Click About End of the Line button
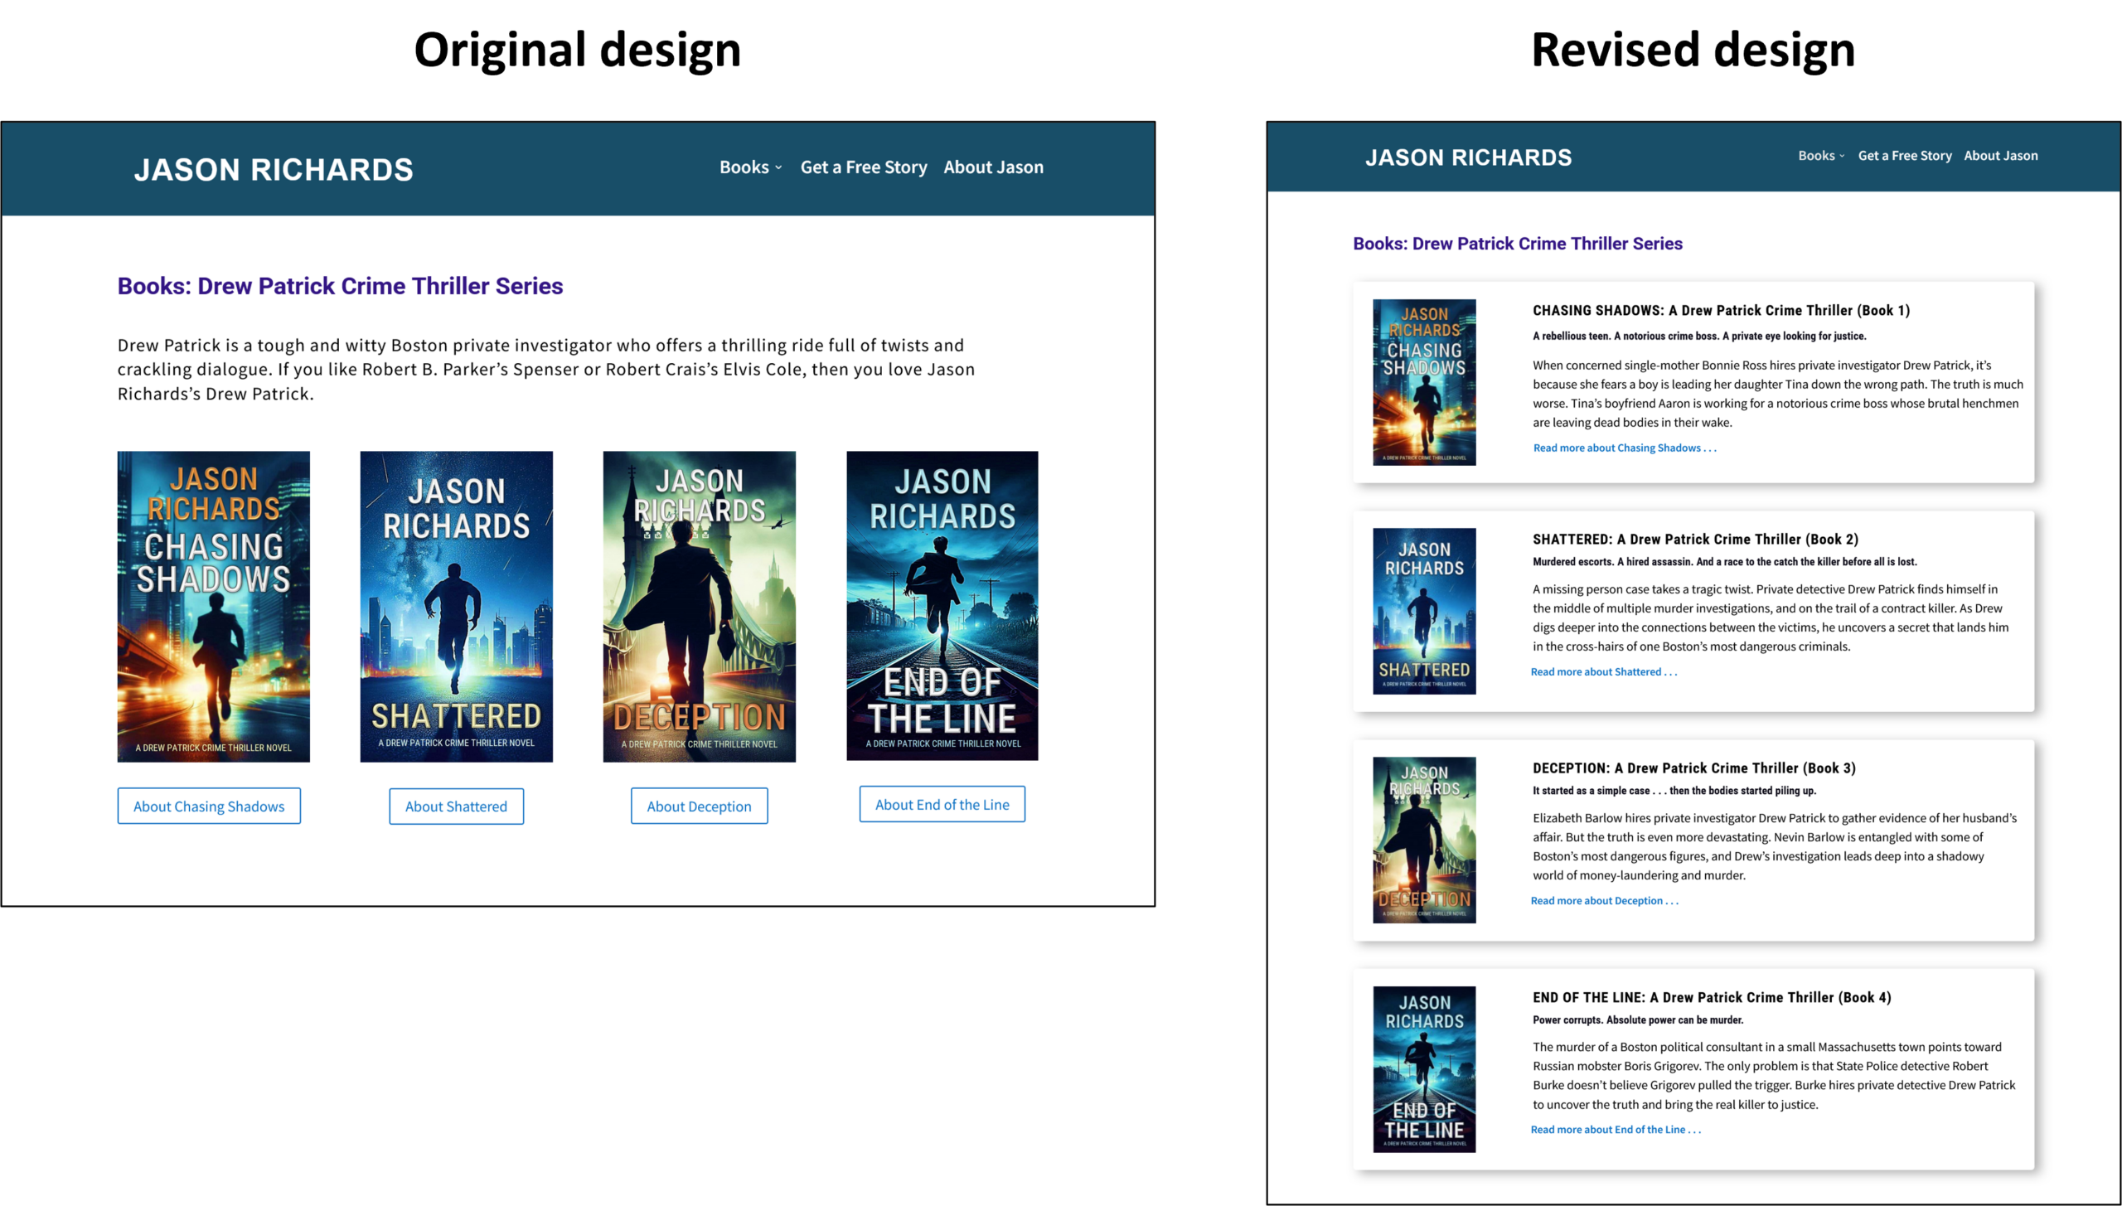This screenshot has width=2122, height=1206. pos(942,804)
